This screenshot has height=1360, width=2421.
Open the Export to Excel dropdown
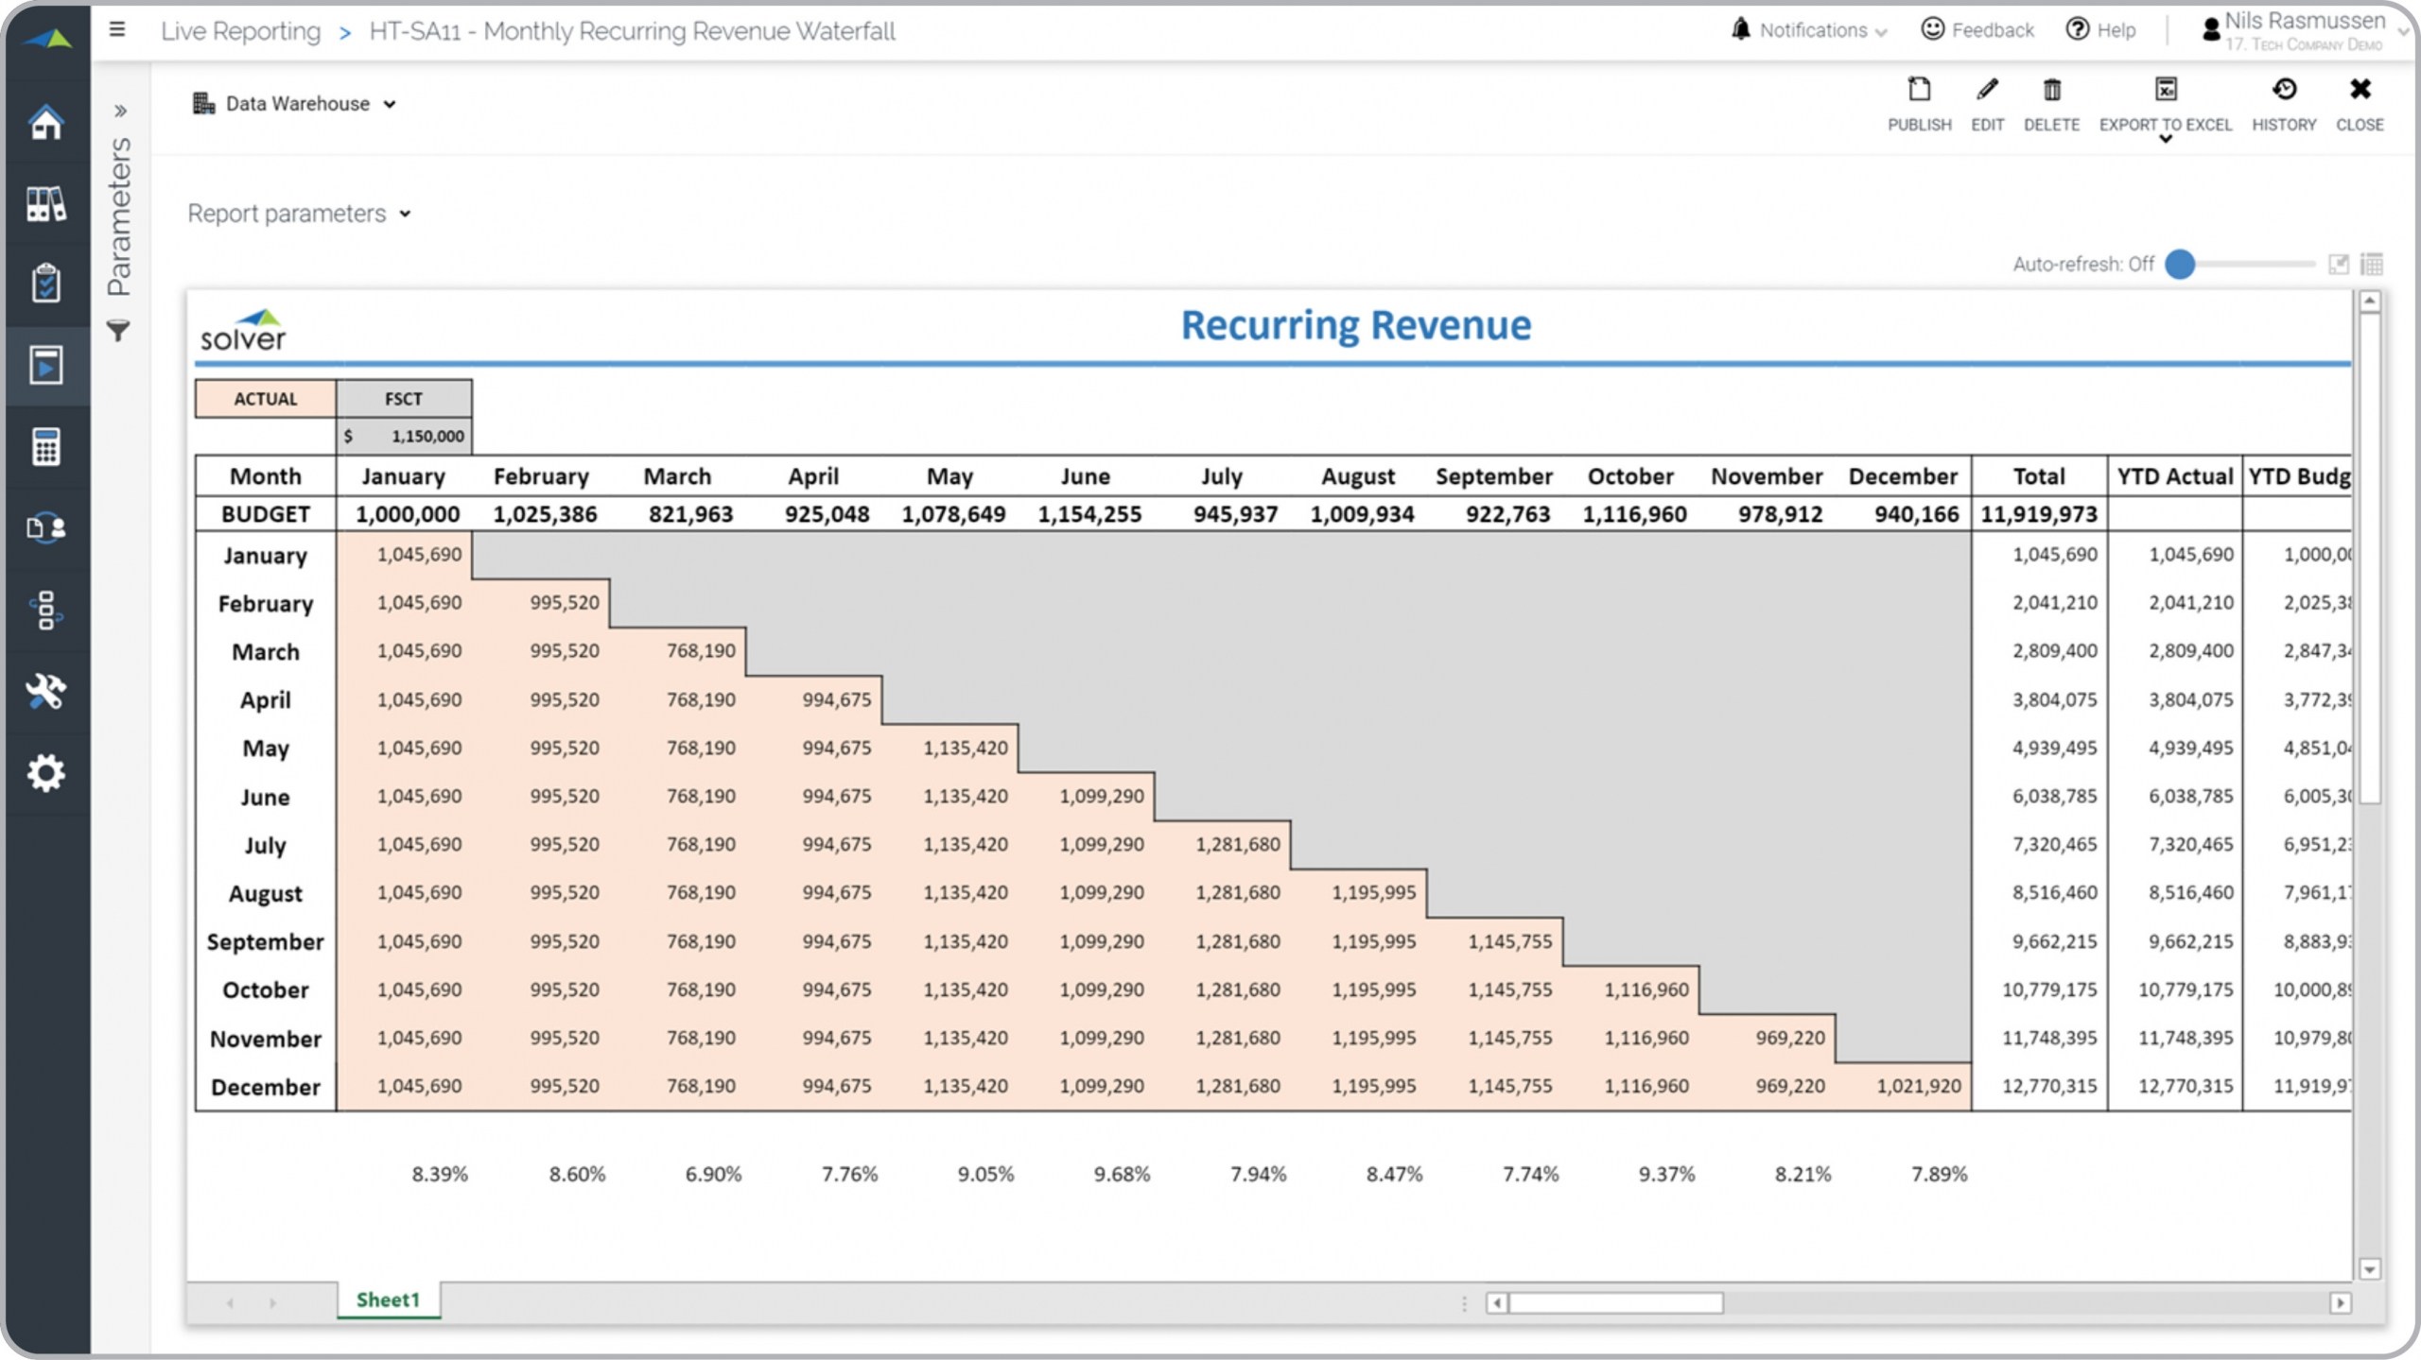(x=2165, y=138)
